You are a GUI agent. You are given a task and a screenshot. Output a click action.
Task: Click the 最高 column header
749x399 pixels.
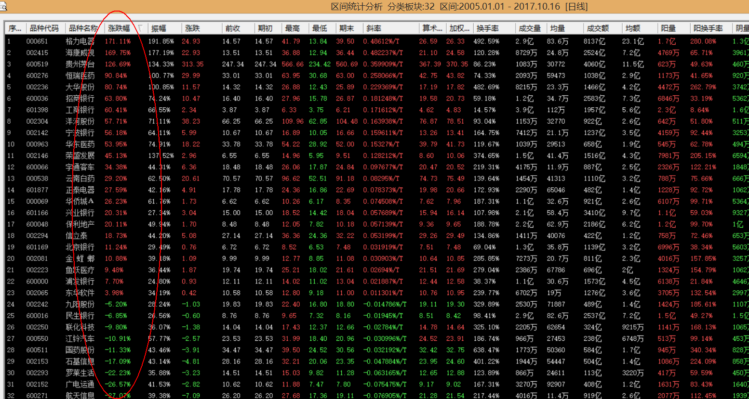point(292,28)
